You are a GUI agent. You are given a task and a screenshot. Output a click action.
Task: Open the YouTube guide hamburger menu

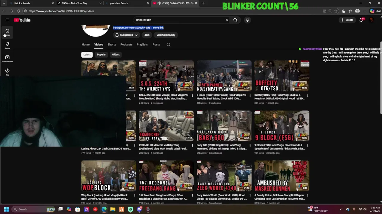pyautogui.click(x=7, y=20)
